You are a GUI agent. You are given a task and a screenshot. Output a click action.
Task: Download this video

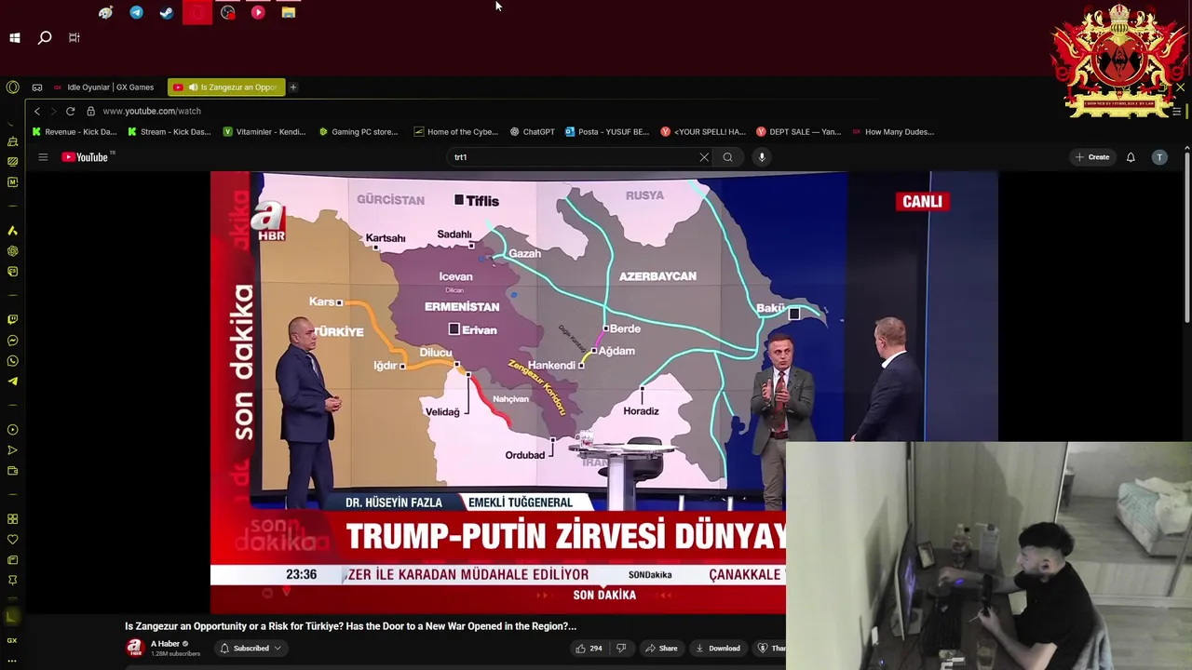point(717,648)
